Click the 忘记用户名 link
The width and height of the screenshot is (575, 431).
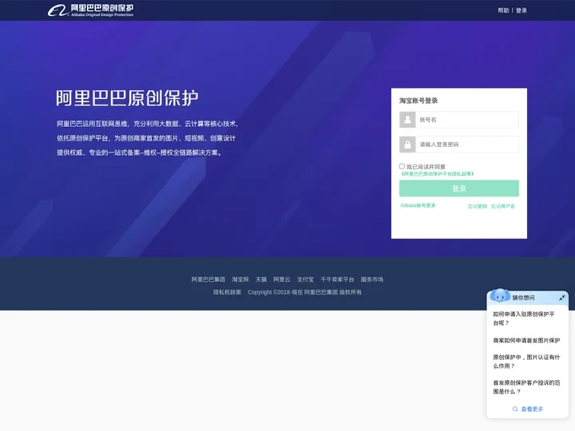coord(503,207)
